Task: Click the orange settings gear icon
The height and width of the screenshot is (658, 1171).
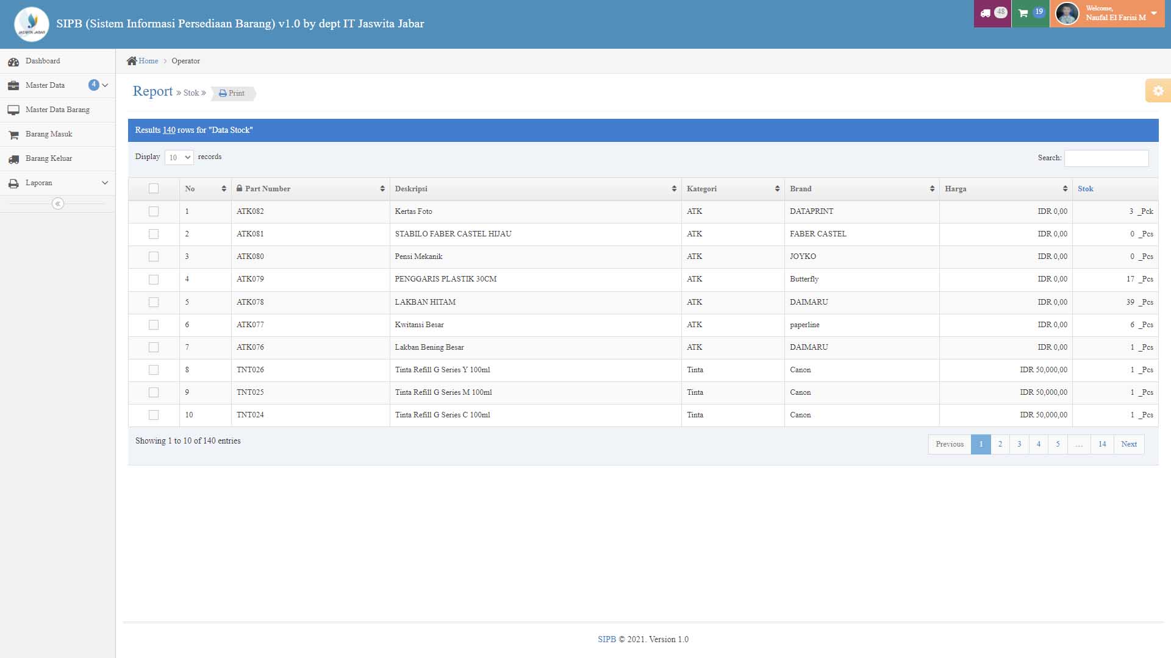Action: 1158,91
